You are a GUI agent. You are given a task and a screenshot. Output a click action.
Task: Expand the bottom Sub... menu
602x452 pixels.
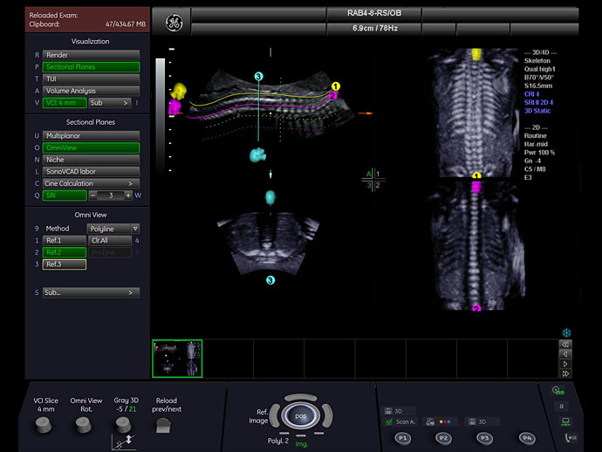coord(92,293)
